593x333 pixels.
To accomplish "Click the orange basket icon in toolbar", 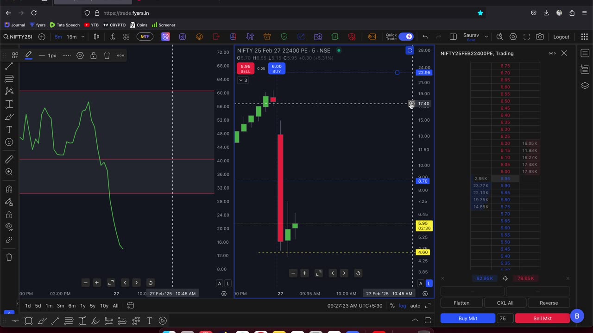I will click(267, 37).
